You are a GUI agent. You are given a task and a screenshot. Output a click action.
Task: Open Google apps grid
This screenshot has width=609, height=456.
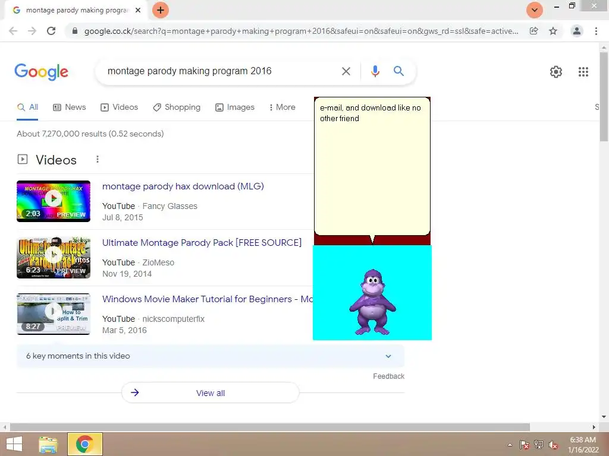pyautogui.click(x=583, y=72)
